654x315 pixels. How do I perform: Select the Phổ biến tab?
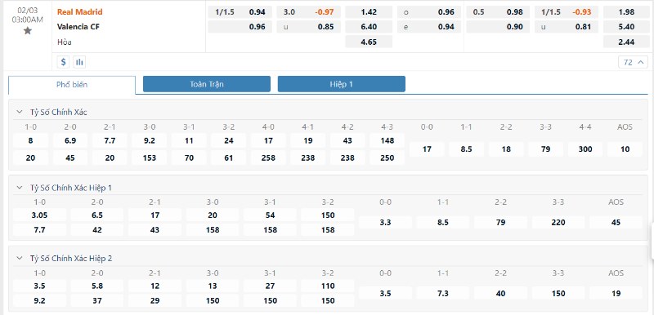(x=72, y=85)
